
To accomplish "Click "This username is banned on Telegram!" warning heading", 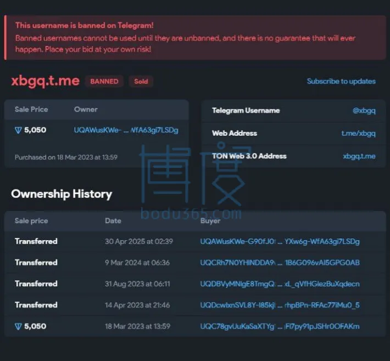I will (x=85, y=25).
